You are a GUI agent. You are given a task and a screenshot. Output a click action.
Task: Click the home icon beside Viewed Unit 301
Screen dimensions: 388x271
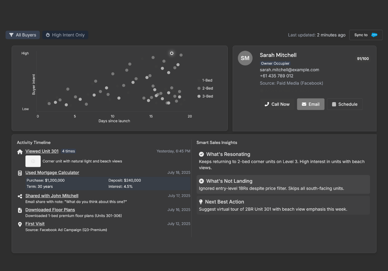point(20,152)
